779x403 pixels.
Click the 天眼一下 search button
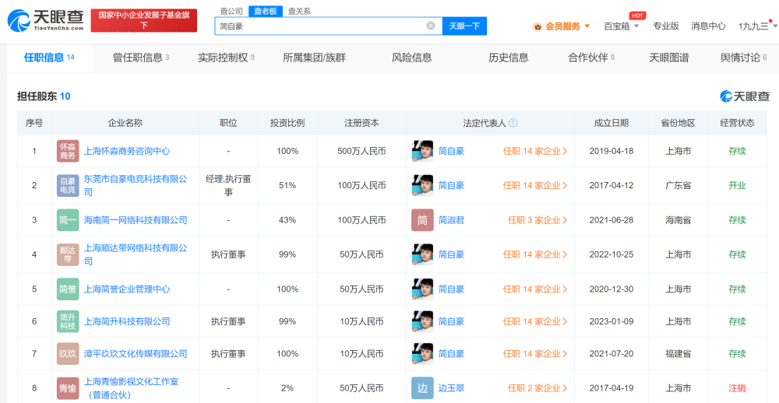(x=464, y=26)
